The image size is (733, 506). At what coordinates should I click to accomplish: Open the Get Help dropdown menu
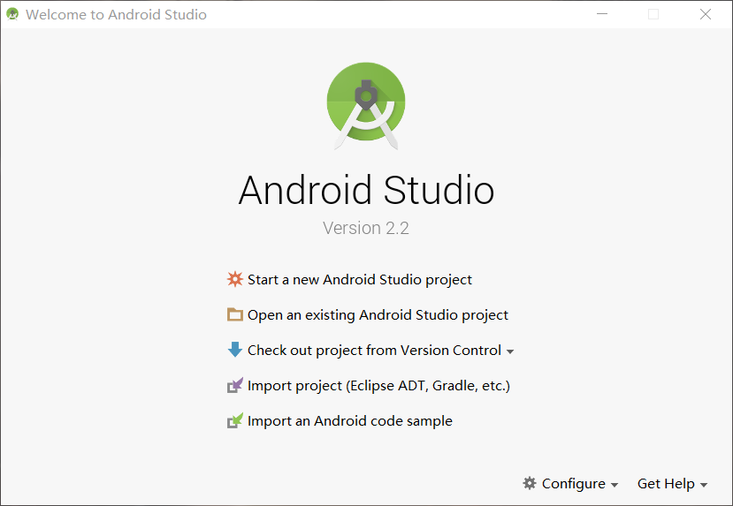tap(672, 484)
